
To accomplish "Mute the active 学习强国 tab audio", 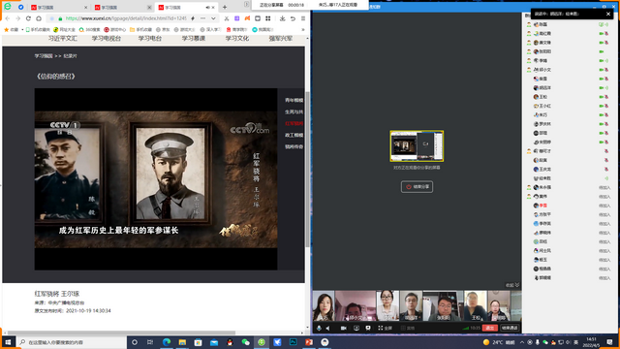I will coord(207,7).
